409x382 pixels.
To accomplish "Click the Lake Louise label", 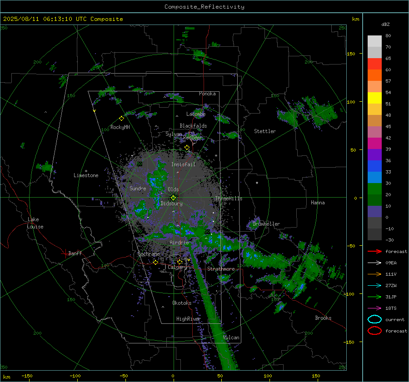I will (x=35, y=223).
